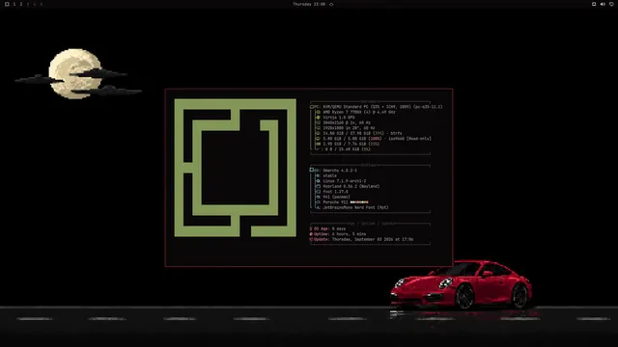618x347 pixels.
Task: Click the Thursday clock in top bar
Action: [x=309, y=4]
